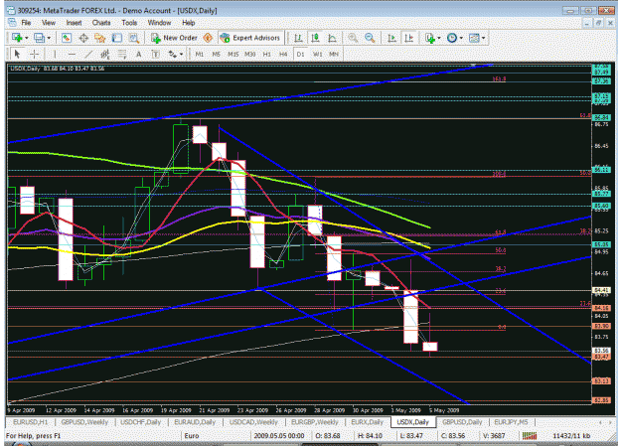The height and width of the screenshot is (446, 621).
Task: Open the File menu
Action: point(26,23)
